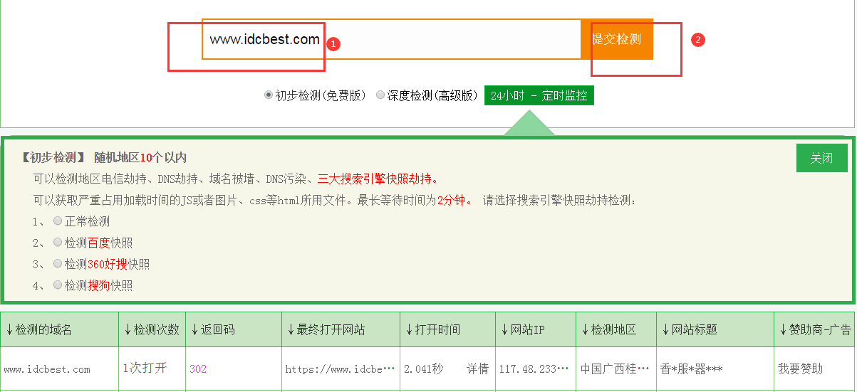Open 详情 details link in result row
857x392 pixels.
[x=477, y=369]
